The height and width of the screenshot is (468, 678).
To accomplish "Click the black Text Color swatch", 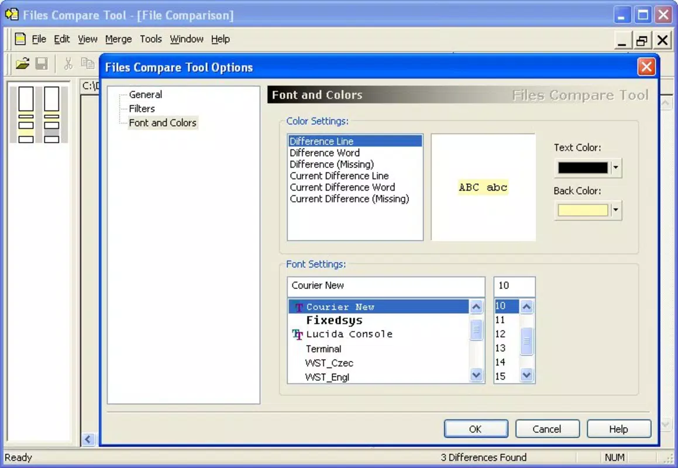I will click(x=583, y=167).
